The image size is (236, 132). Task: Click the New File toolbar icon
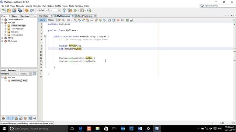click(4, 11)
